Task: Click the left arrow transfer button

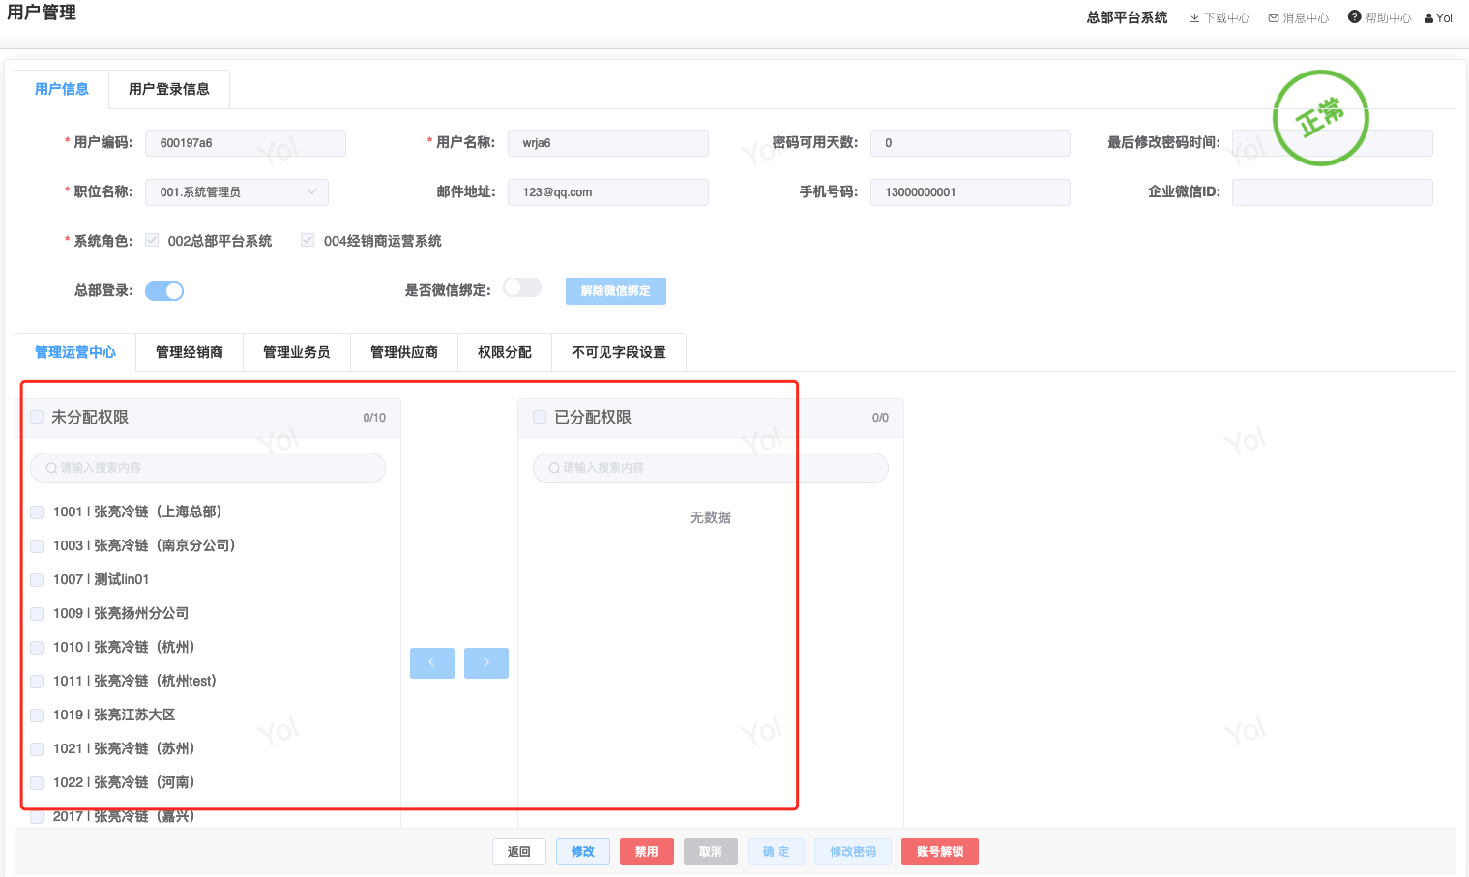Action: point(432,662)
